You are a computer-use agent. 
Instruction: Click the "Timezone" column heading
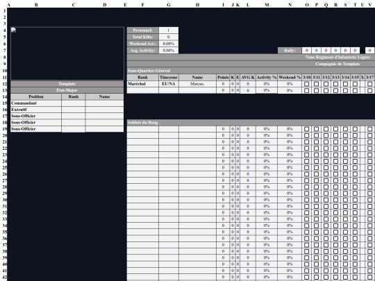click(169, 77)
